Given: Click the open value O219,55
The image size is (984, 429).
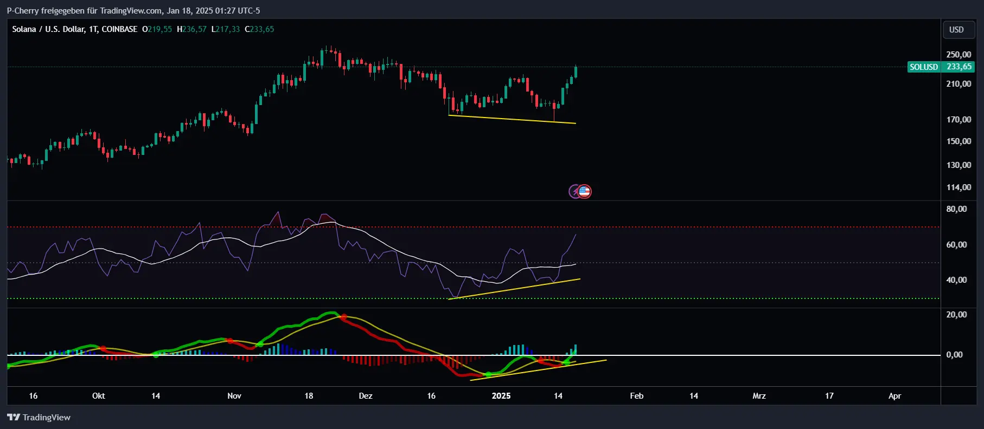Looking at the screenshot, I should coord(157,29).
